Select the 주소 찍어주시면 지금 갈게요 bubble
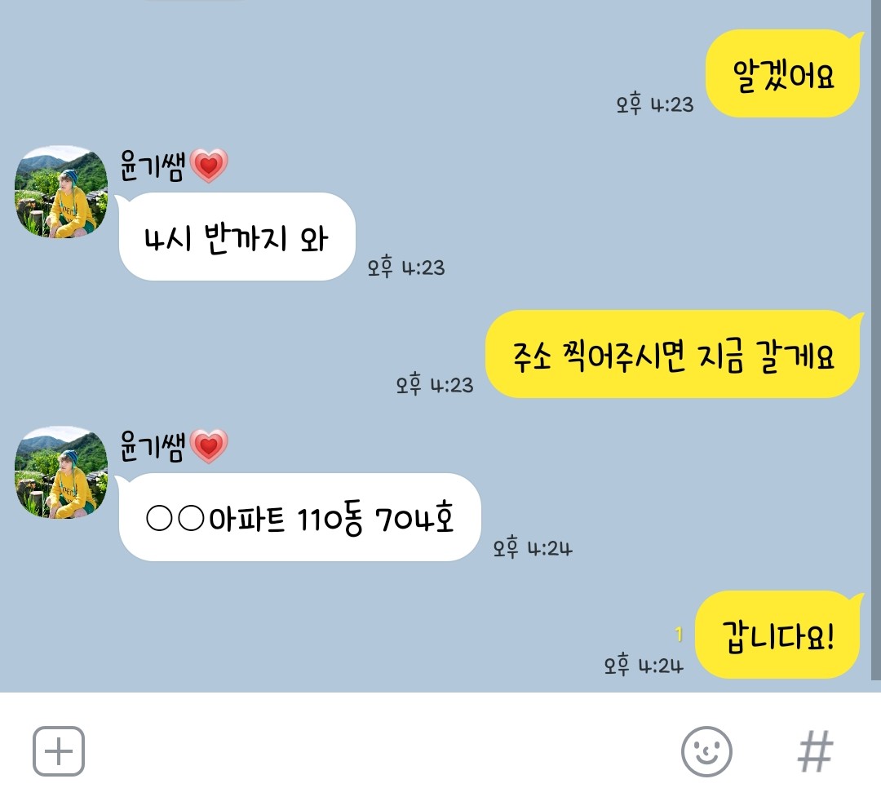The width and height of the screenshot is (881, 810). click(x=674, y=354)
